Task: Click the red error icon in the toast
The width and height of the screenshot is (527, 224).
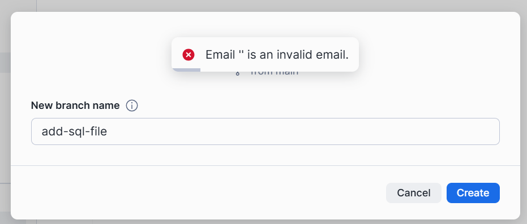Action: point(188,54)
